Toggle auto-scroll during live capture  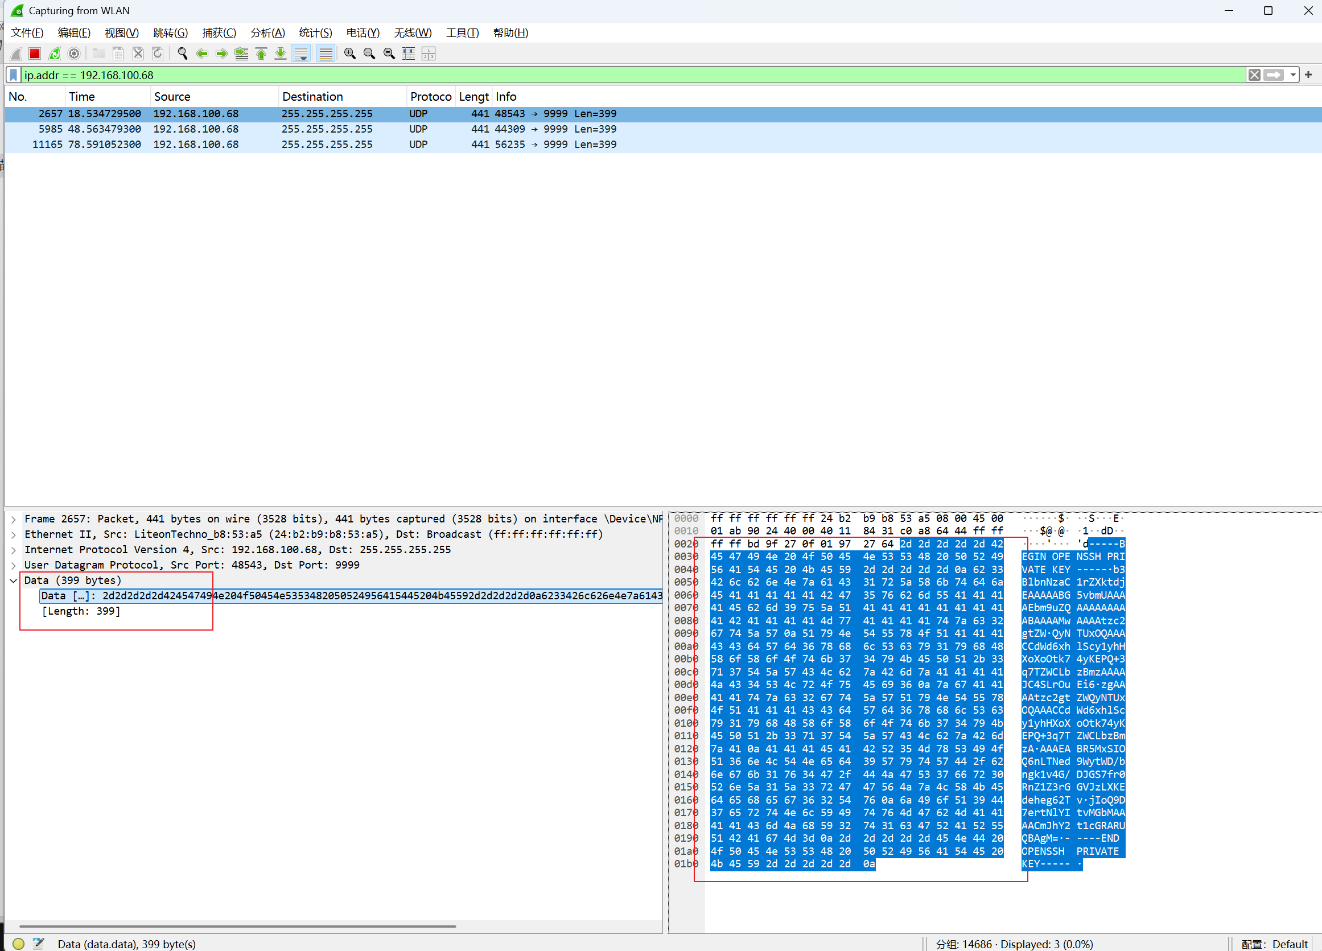pos(302,53)
